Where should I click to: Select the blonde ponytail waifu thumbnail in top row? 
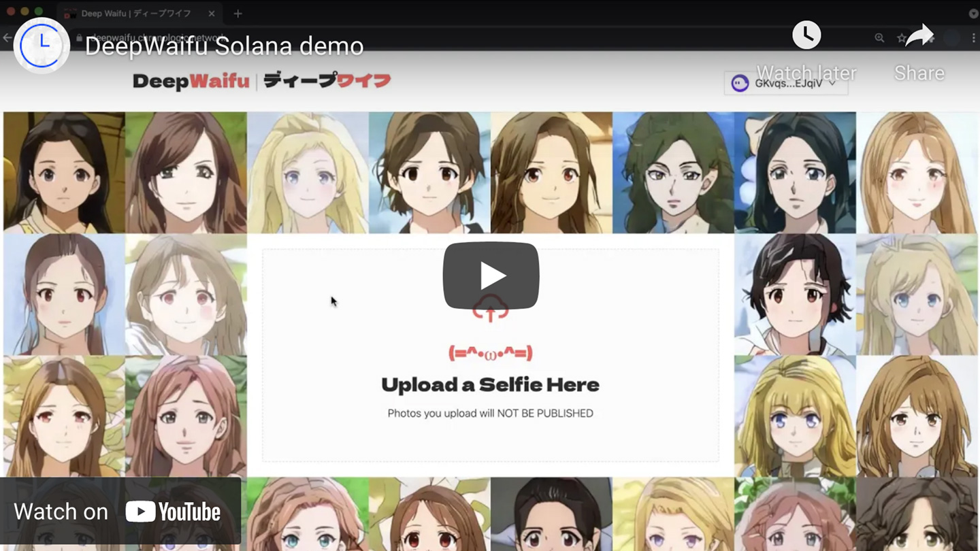(308, 172)
